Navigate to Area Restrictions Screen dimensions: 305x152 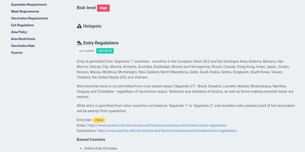pyautogui.click(x=23, y=39)
